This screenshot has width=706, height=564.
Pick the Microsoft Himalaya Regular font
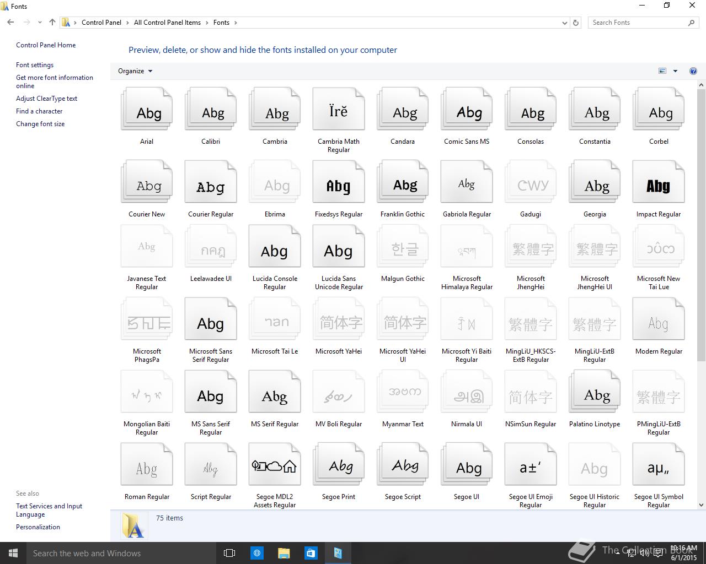pyautogui.click(x=467, y=246)
